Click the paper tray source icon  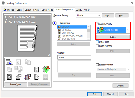pos(9,62)
